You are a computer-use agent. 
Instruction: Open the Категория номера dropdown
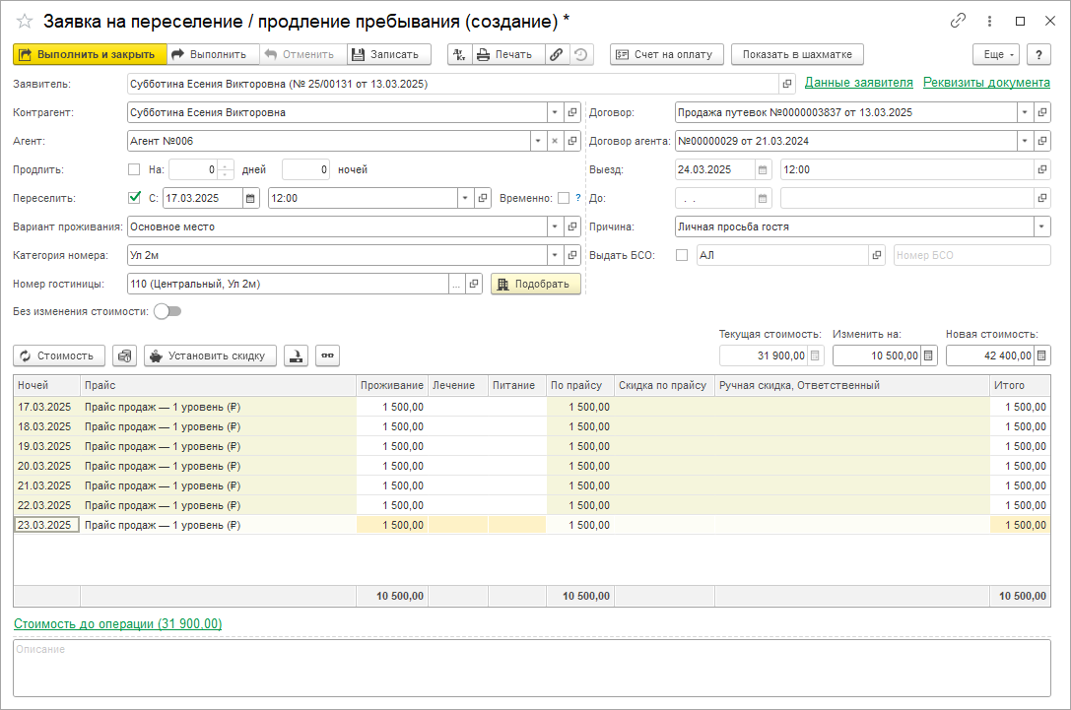click(x=554, y=255)
